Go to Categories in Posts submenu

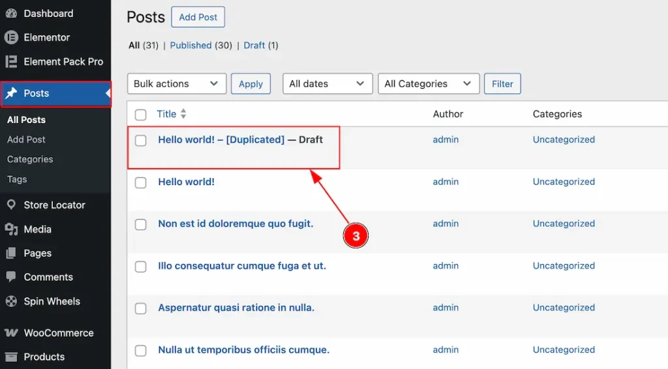(30, 159)
